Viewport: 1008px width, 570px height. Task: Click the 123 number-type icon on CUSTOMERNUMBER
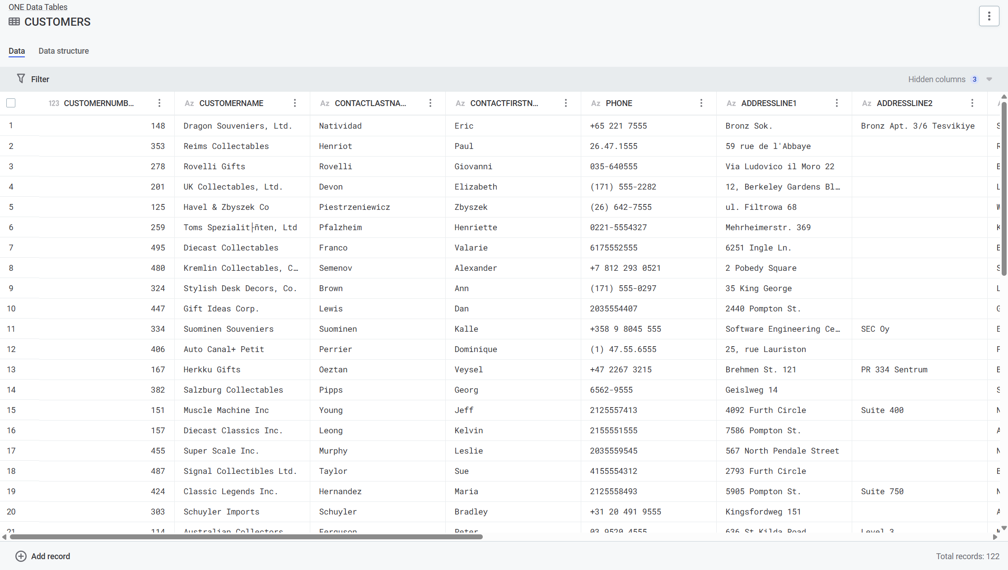coord(54,103)
